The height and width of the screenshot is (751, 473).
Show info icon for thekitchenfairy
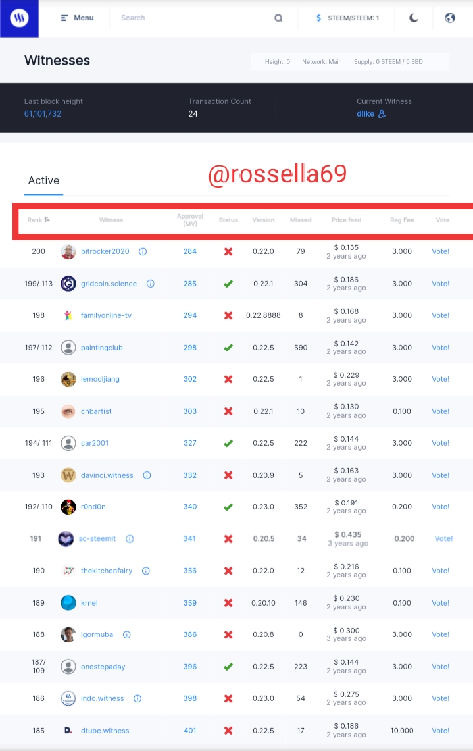coord(146,571)
